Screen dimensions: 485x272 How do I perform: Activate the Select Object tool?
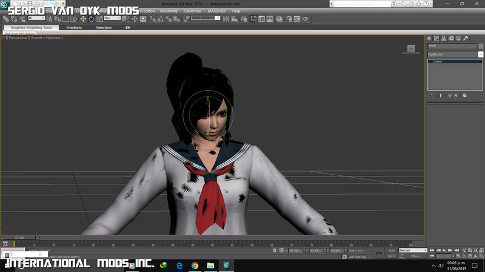coord(49,19)
